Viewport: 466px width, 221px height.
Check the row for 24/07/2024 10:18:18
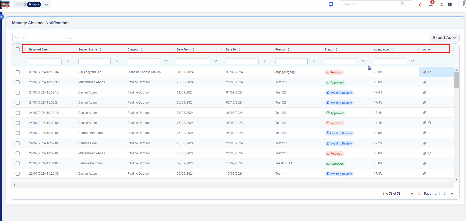click(x=18, y=113)
